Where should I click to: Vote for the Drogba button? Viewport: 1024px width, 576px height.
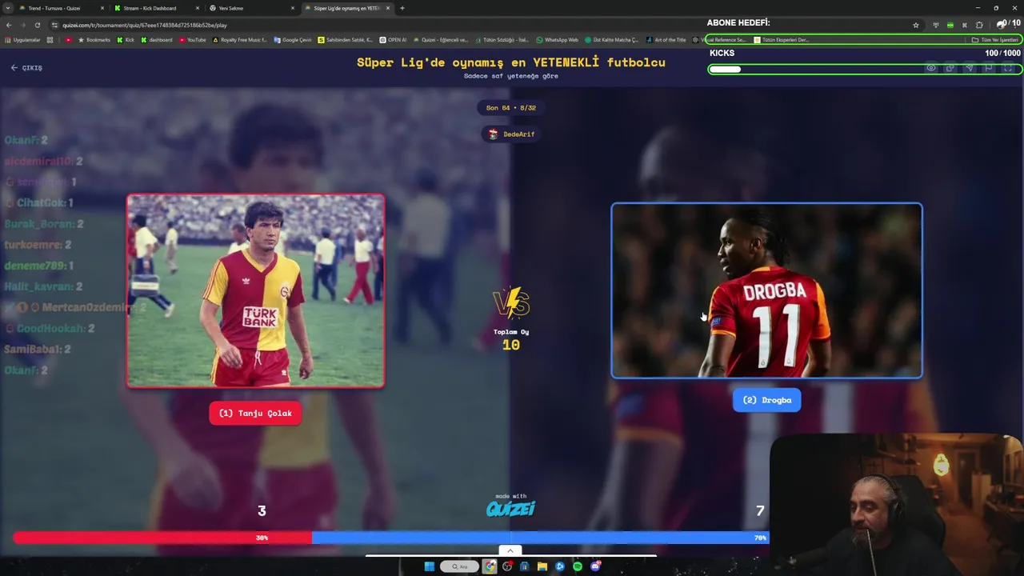pyautogui.click(x=766, y=400)
